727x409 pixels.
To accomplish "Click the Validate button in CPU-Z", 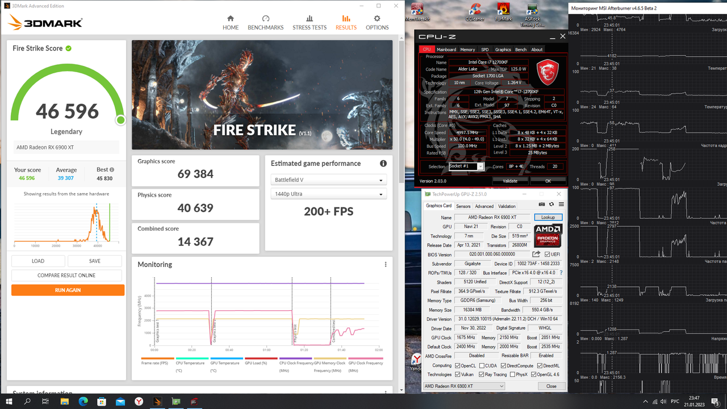I will tap(510, 181).
